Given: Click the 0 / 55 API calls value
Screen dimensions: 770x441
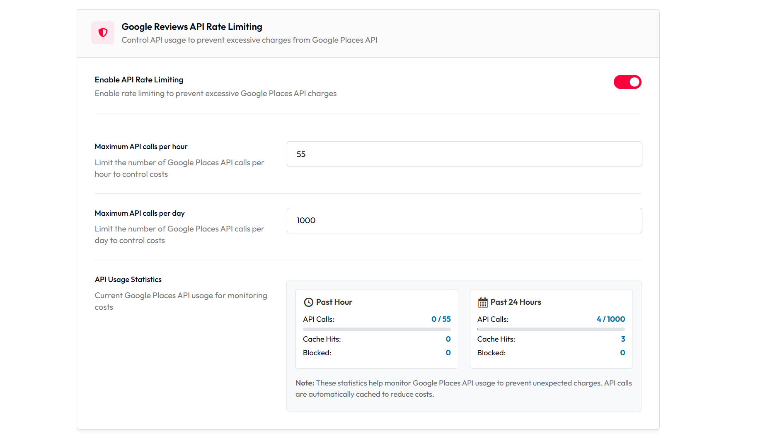Looking at the screenshot, I should 441,319.
